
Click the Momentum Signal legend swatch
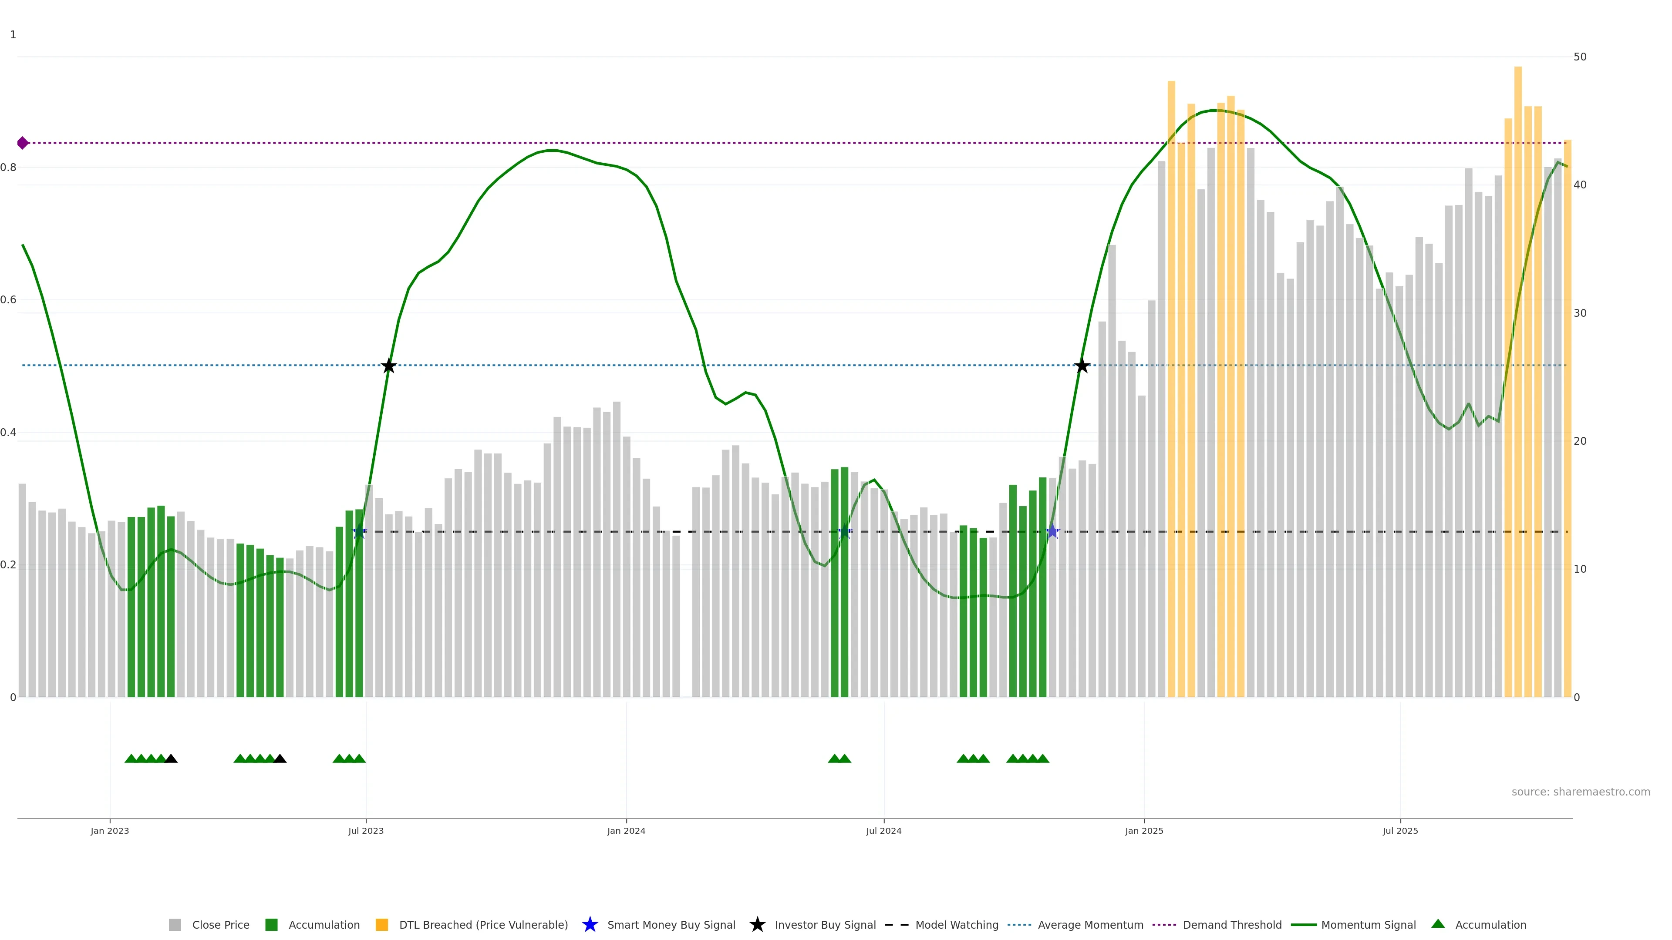coord(1303,925)
